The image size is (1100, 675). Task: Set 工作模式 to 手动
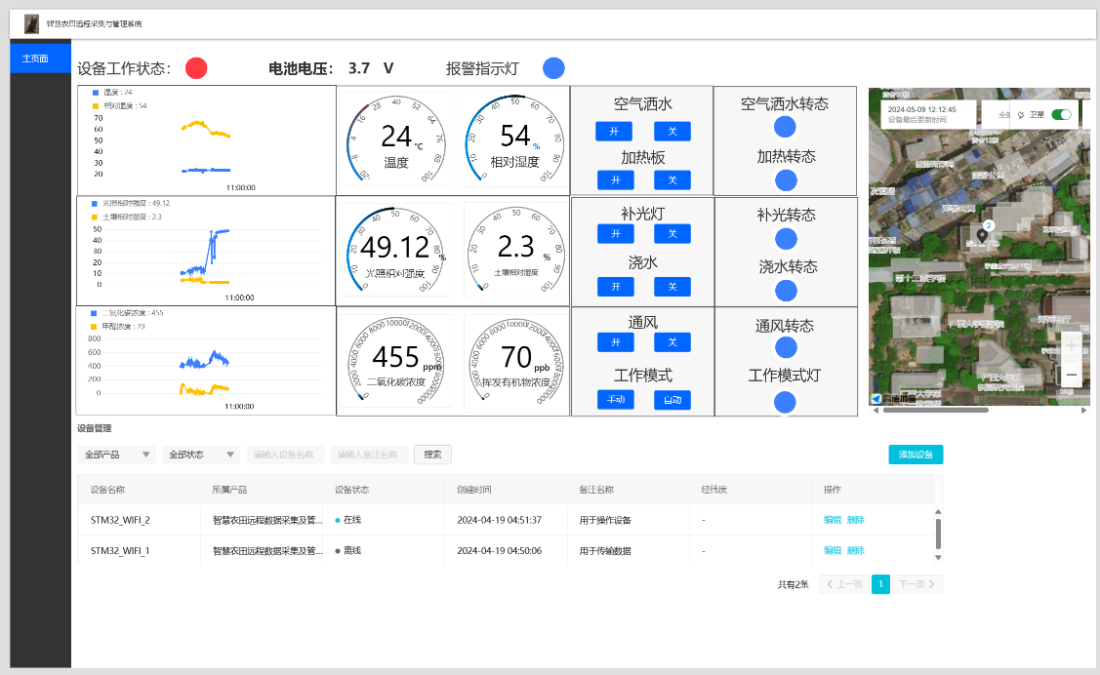[x=615, y=400]
